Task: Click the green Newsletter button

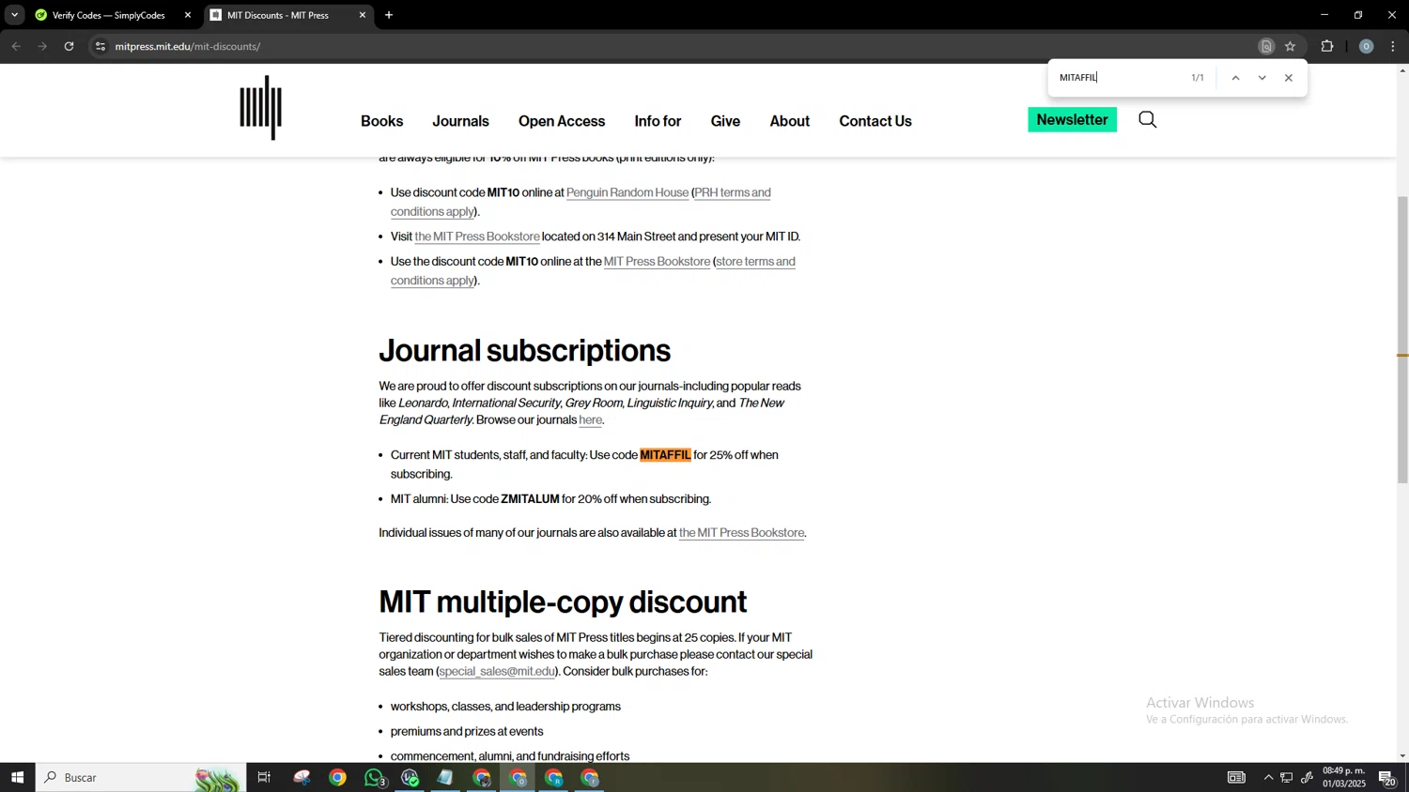Action: tap(1072, 119)
